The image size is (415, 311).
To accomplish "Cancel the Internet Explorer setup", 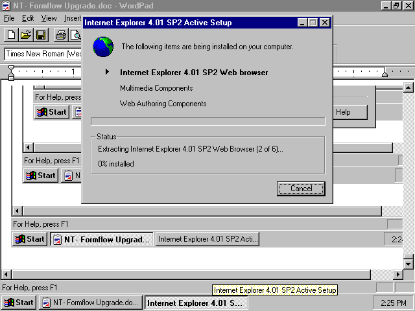I will (x=301, y=189).
